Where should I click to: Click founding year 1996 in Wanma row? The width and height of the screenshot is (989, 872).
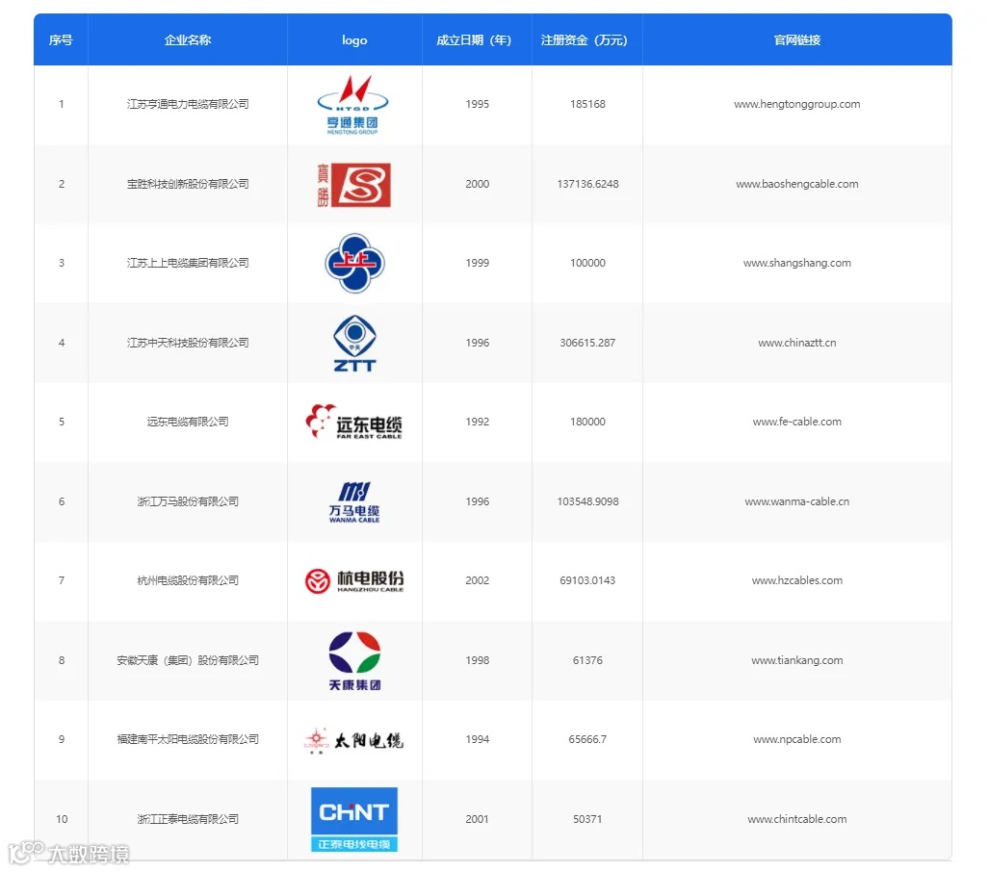(x=477, y=501)
